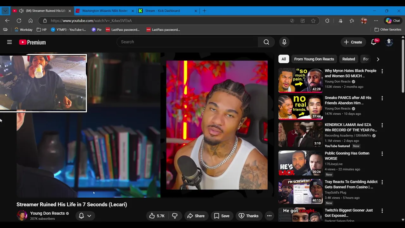Image resolution: width=405 pixels, height=228 pixels.
Task: Click the YouTube search field
Action: point(187,42)
